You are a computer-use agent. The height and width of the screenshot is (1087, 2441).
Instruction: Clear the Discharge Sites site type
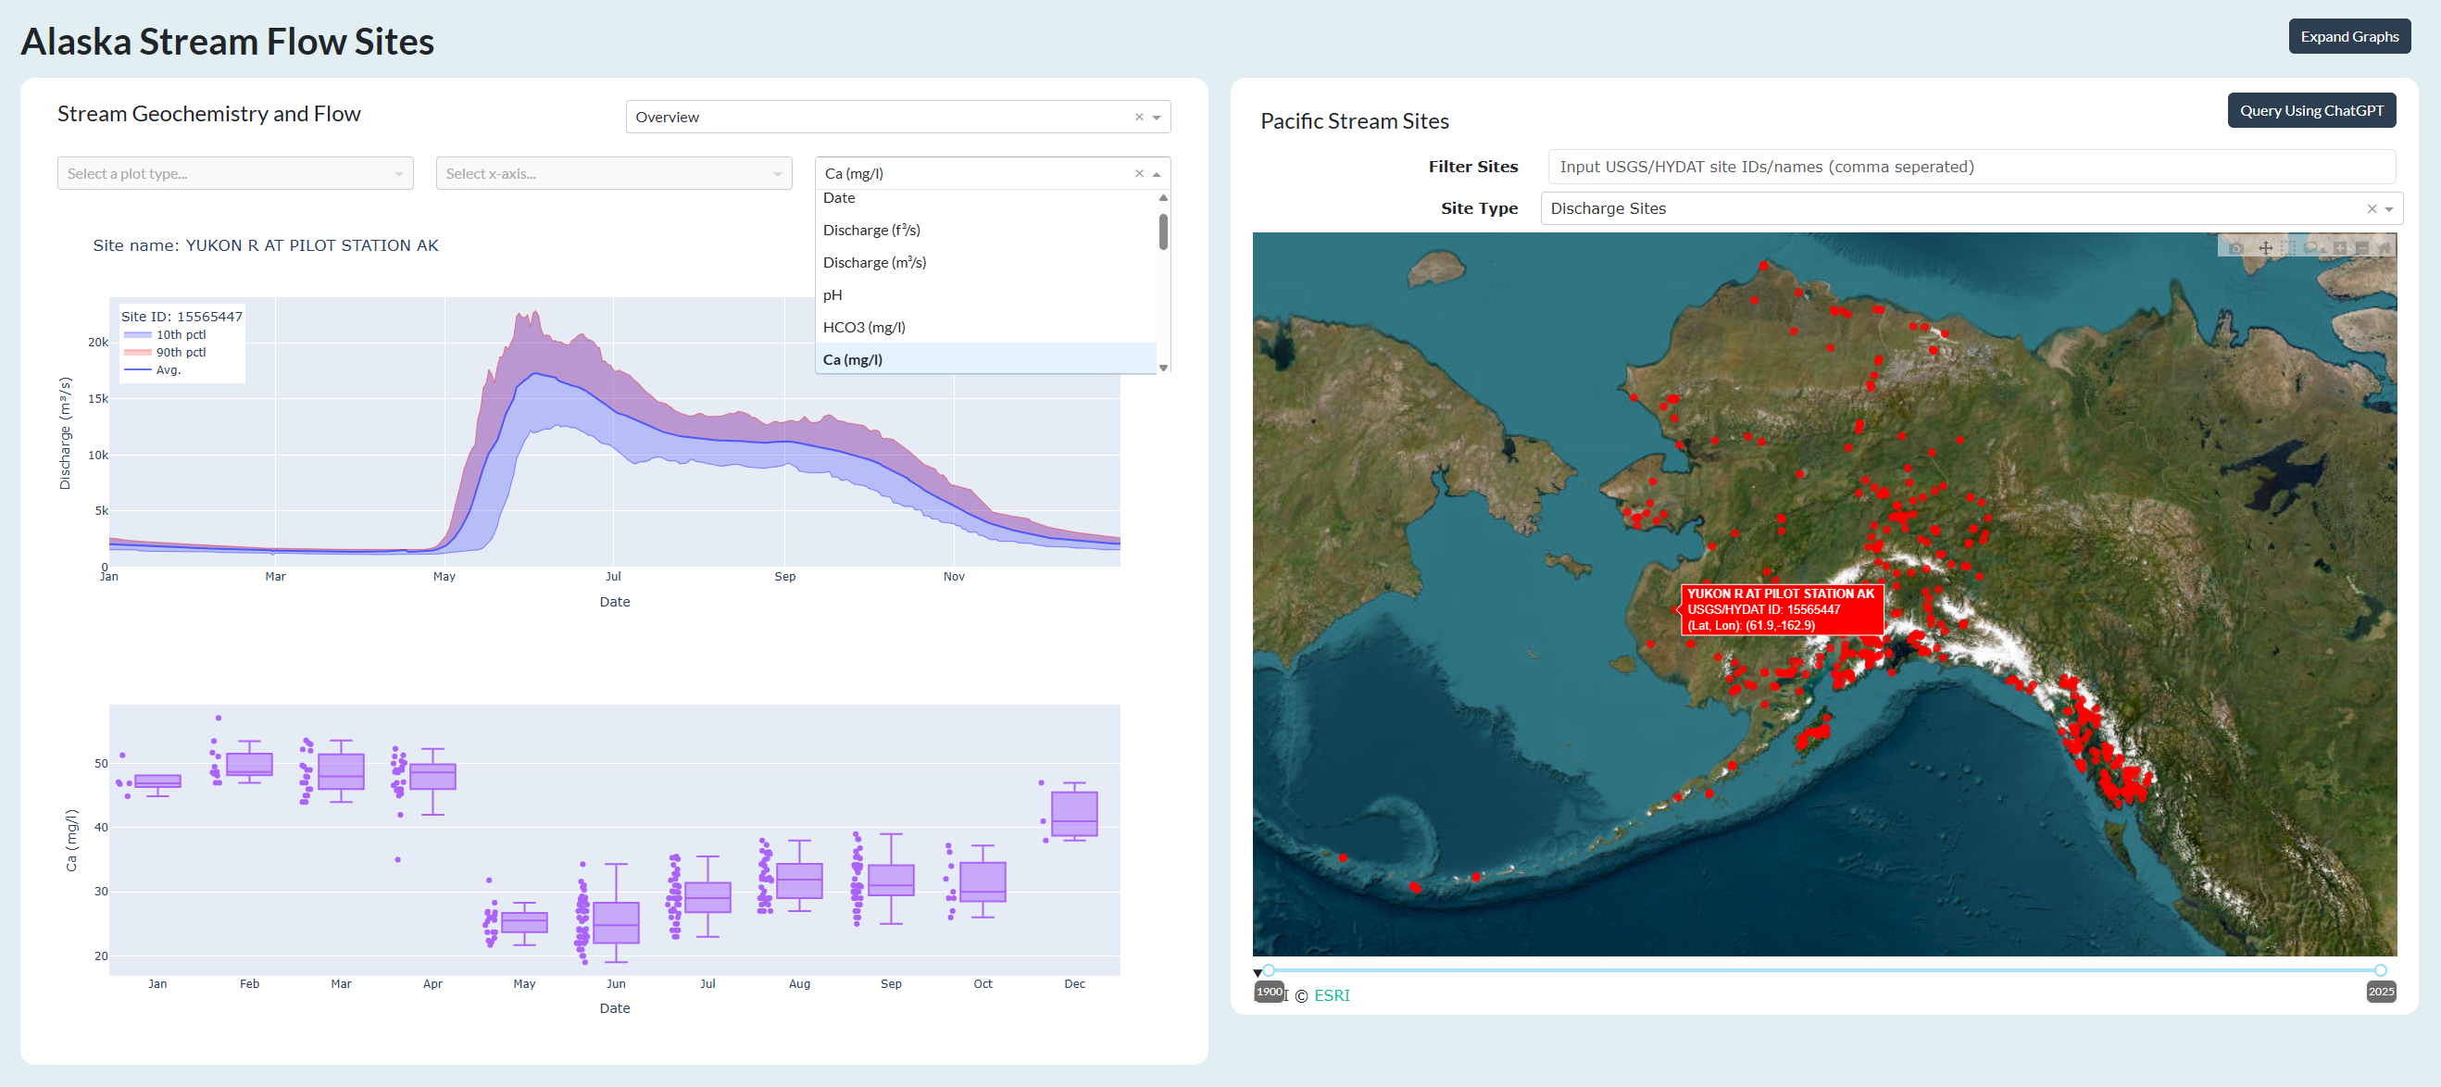[x=2371, y=209]
